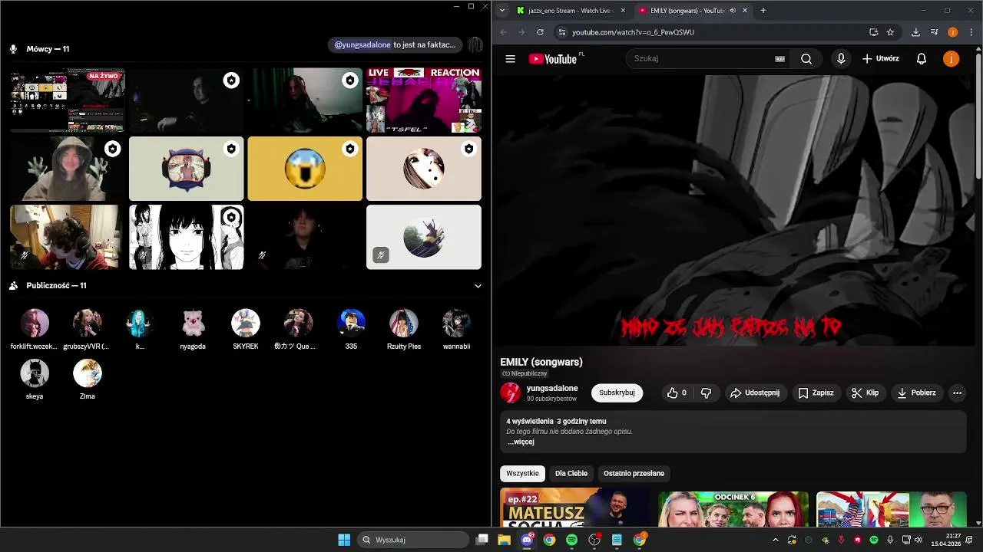The image size is (983, 552).
Task: Select the Wszystkie filter chip
Action: pyautogui.click(x=522, y=473)
